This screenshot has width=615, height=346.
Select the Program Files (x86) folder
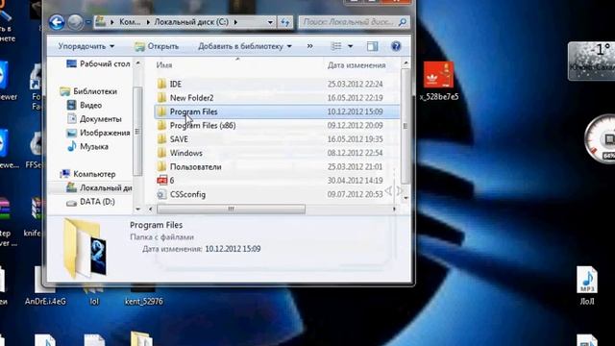203,126
